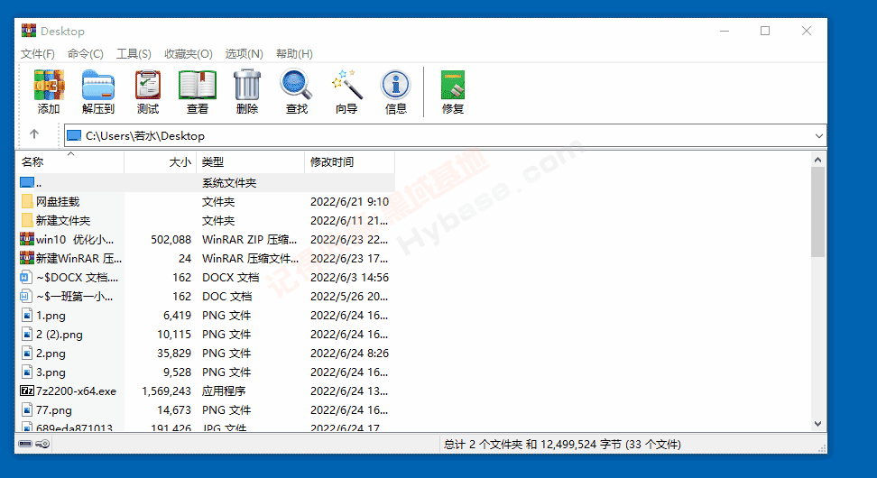Click the 502,088 size cell
The height and width of the screenshot is (478, 877).
click(x=171, y=239)
